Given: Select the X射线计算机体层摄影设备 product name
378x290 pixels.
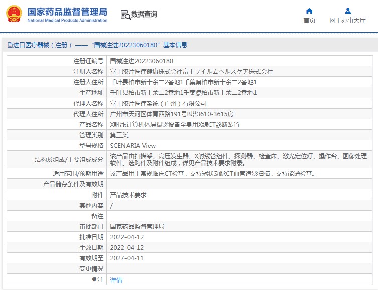Looking at the screenshot, I should point(175,125).
